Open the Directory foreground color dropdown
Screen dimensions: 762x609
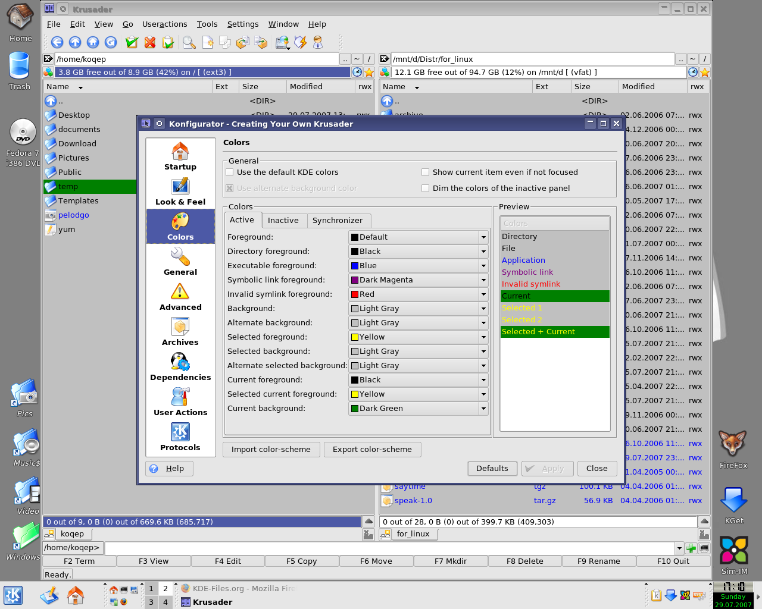419,252
